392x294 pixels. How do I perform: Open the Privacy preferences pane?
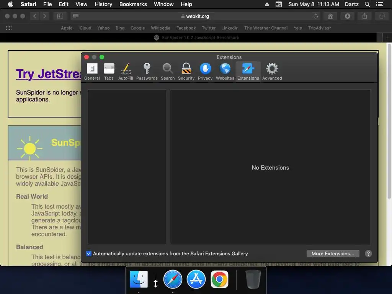[x=205, y=72]
